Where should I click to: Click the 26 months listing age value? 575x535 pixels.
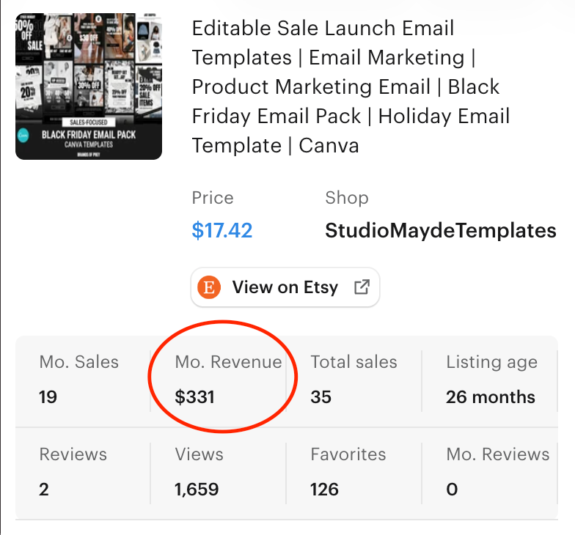pyautogui.click(x=490, y=397)
